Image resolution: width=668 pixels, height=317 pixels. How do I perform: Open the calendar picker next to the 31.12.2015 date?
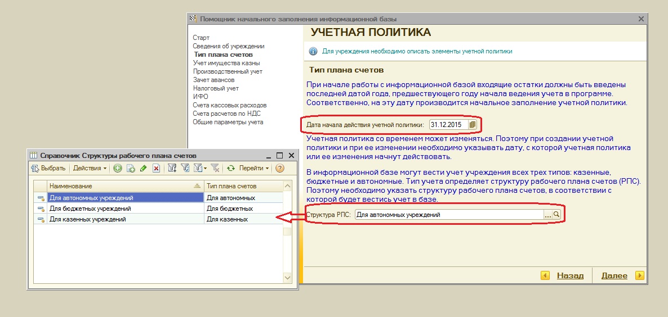click(473, 125)
